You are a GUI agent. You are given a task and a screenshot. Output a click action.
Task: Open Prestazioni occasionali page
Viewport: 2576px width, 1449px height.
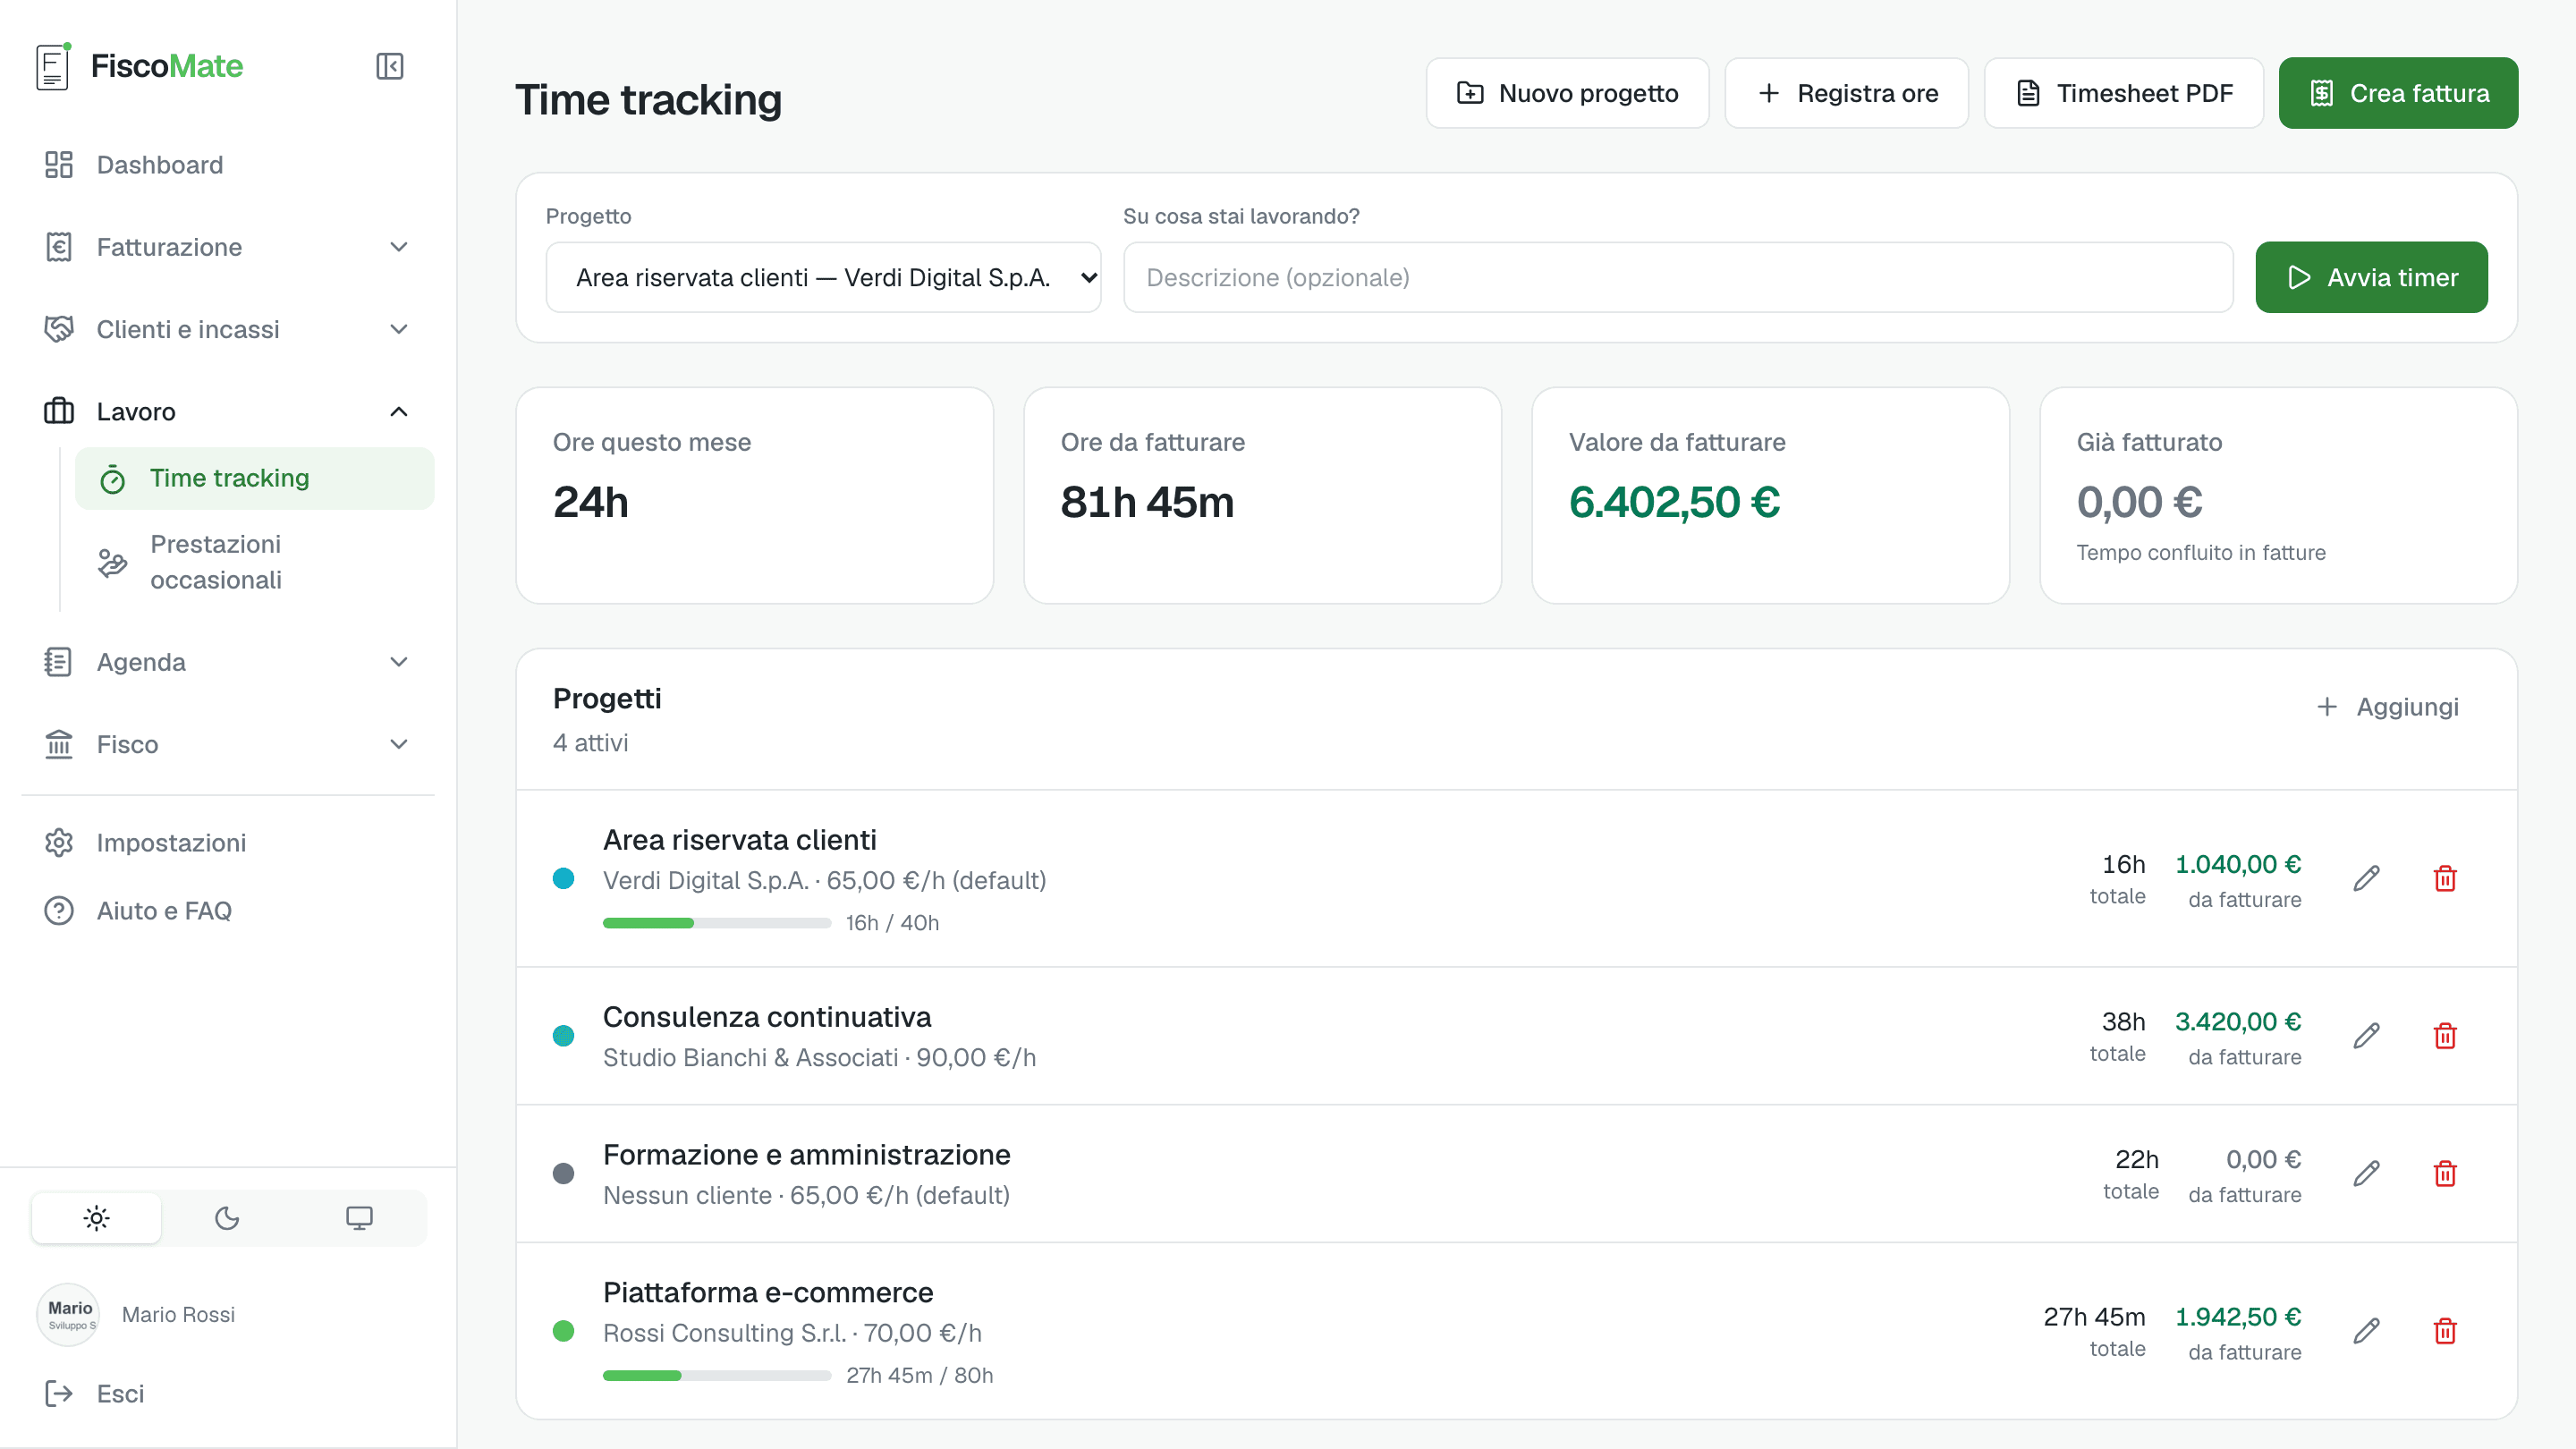[x=254, y=562]
